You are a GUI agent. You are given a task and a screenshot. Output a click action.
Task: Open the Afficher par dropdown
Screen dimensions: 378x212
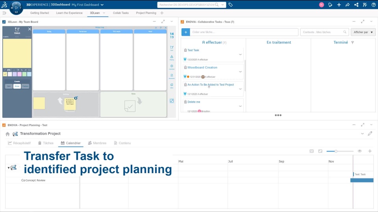(363, 32)
